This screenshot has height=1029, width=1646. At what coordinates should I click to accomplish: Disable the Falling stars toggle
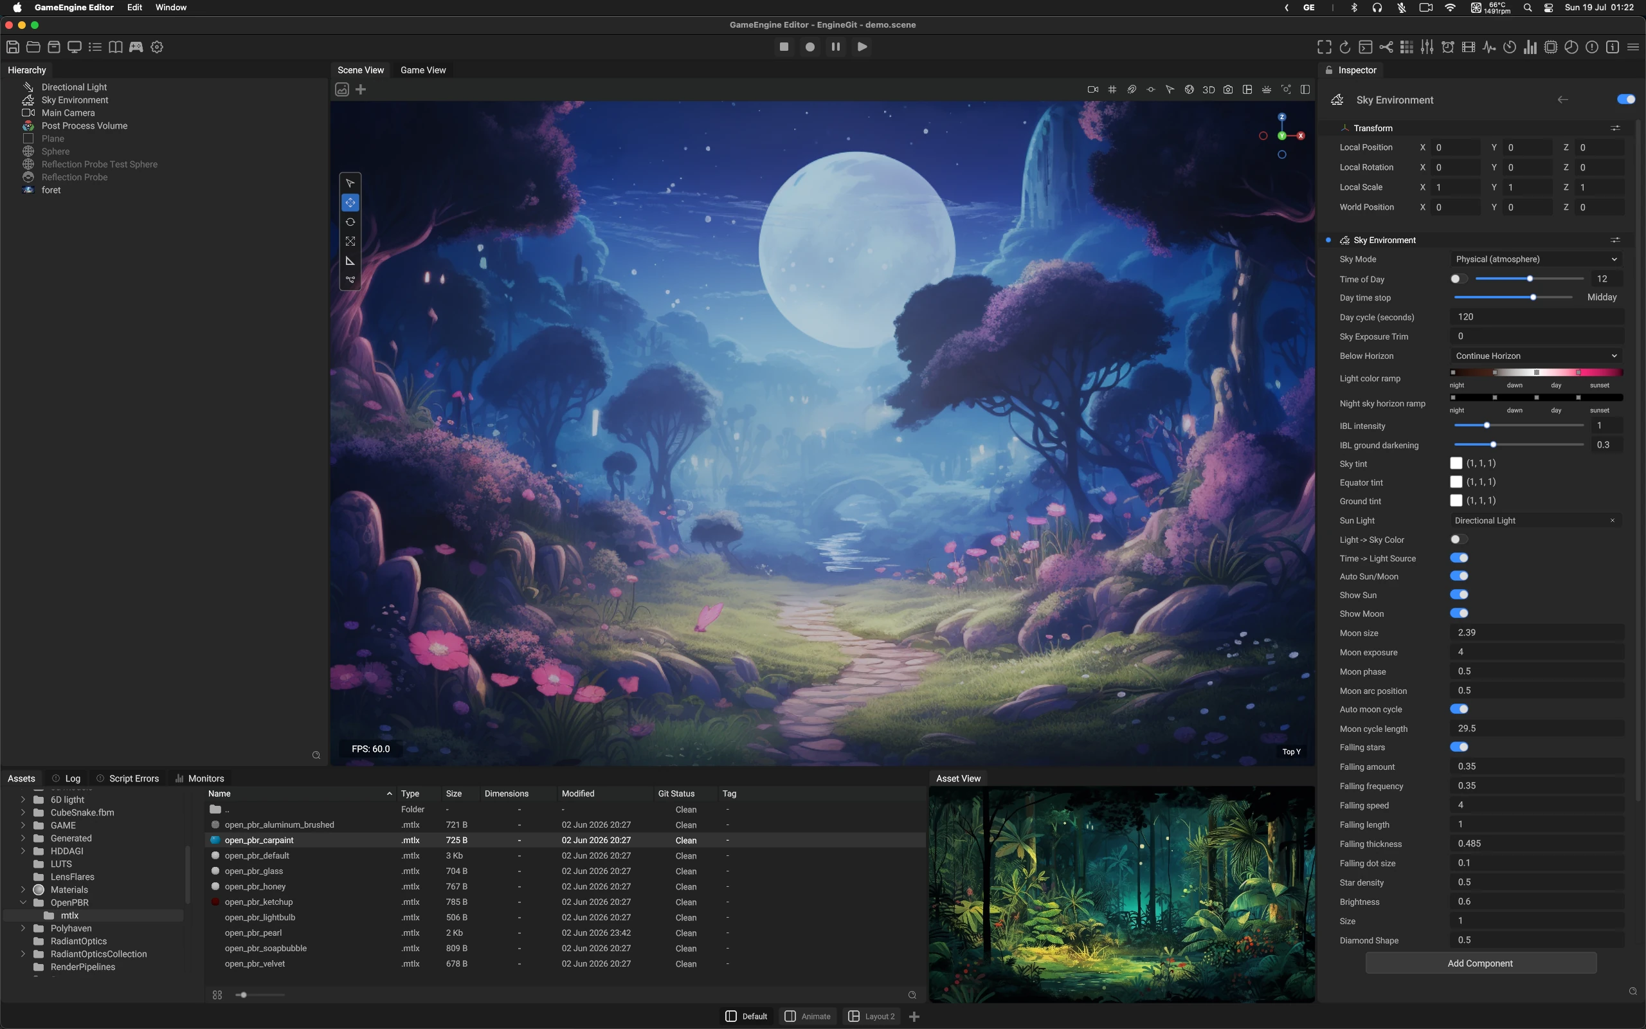coord(1458,747)
